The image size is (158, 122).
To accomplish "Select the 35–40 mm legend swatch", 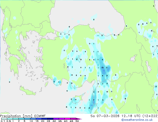I will pyautogui.click(x=62, y=119).
